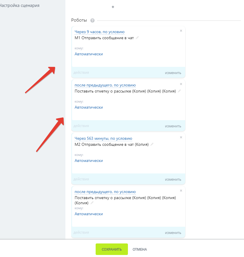Click the green Сохранить button
The height and width of the screenshot is (257, 244).
tap(111, 249)
